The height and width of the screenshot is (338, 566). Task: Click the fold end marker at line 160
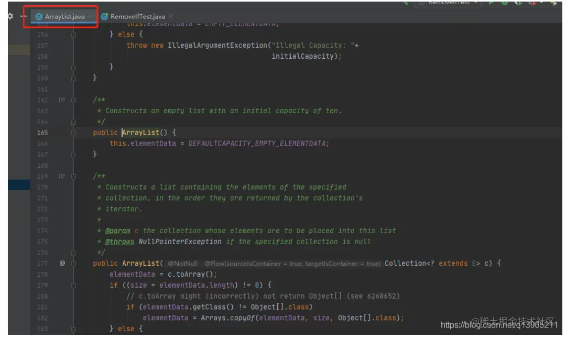click(x=74, y=79)
